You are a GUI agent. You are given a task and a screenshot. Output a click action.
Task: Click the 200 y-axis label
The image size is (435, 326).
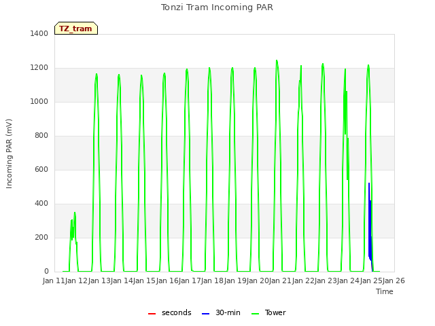pyautogui.click(x=41, y=238)
